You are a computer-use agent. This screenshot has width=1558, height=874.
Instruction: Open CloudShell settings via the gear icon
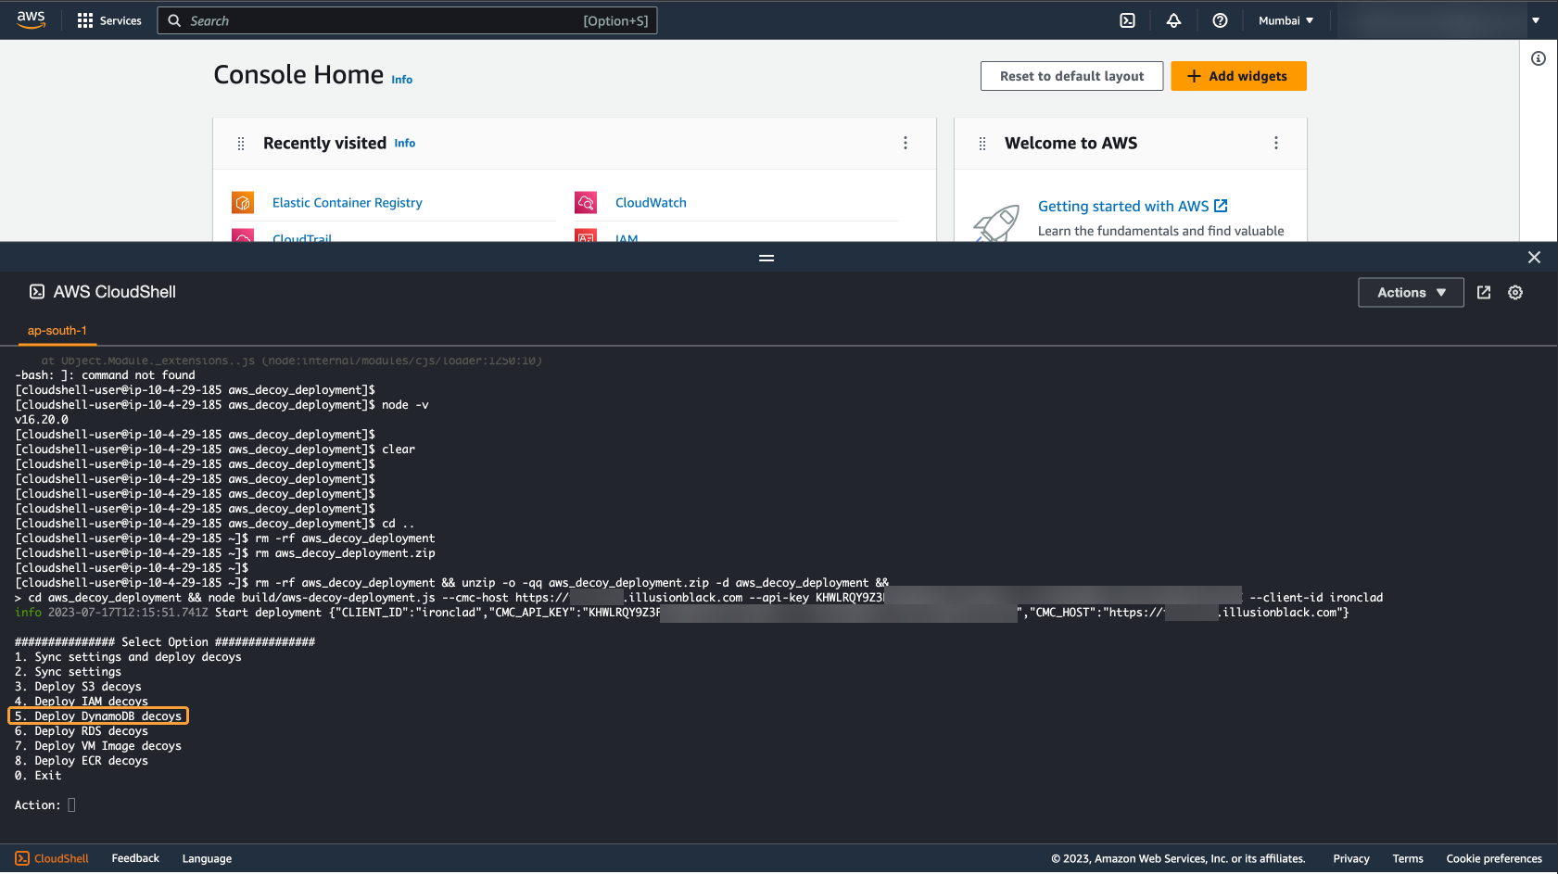coord(1515,292)
